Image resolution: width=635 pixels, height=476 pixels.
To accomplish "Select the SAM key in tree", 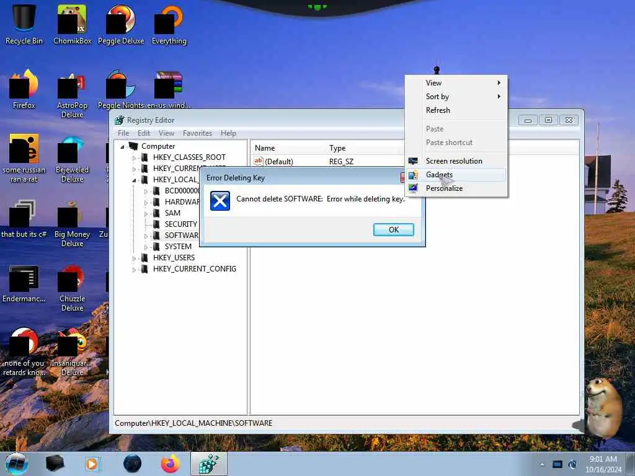I will 172,213.
